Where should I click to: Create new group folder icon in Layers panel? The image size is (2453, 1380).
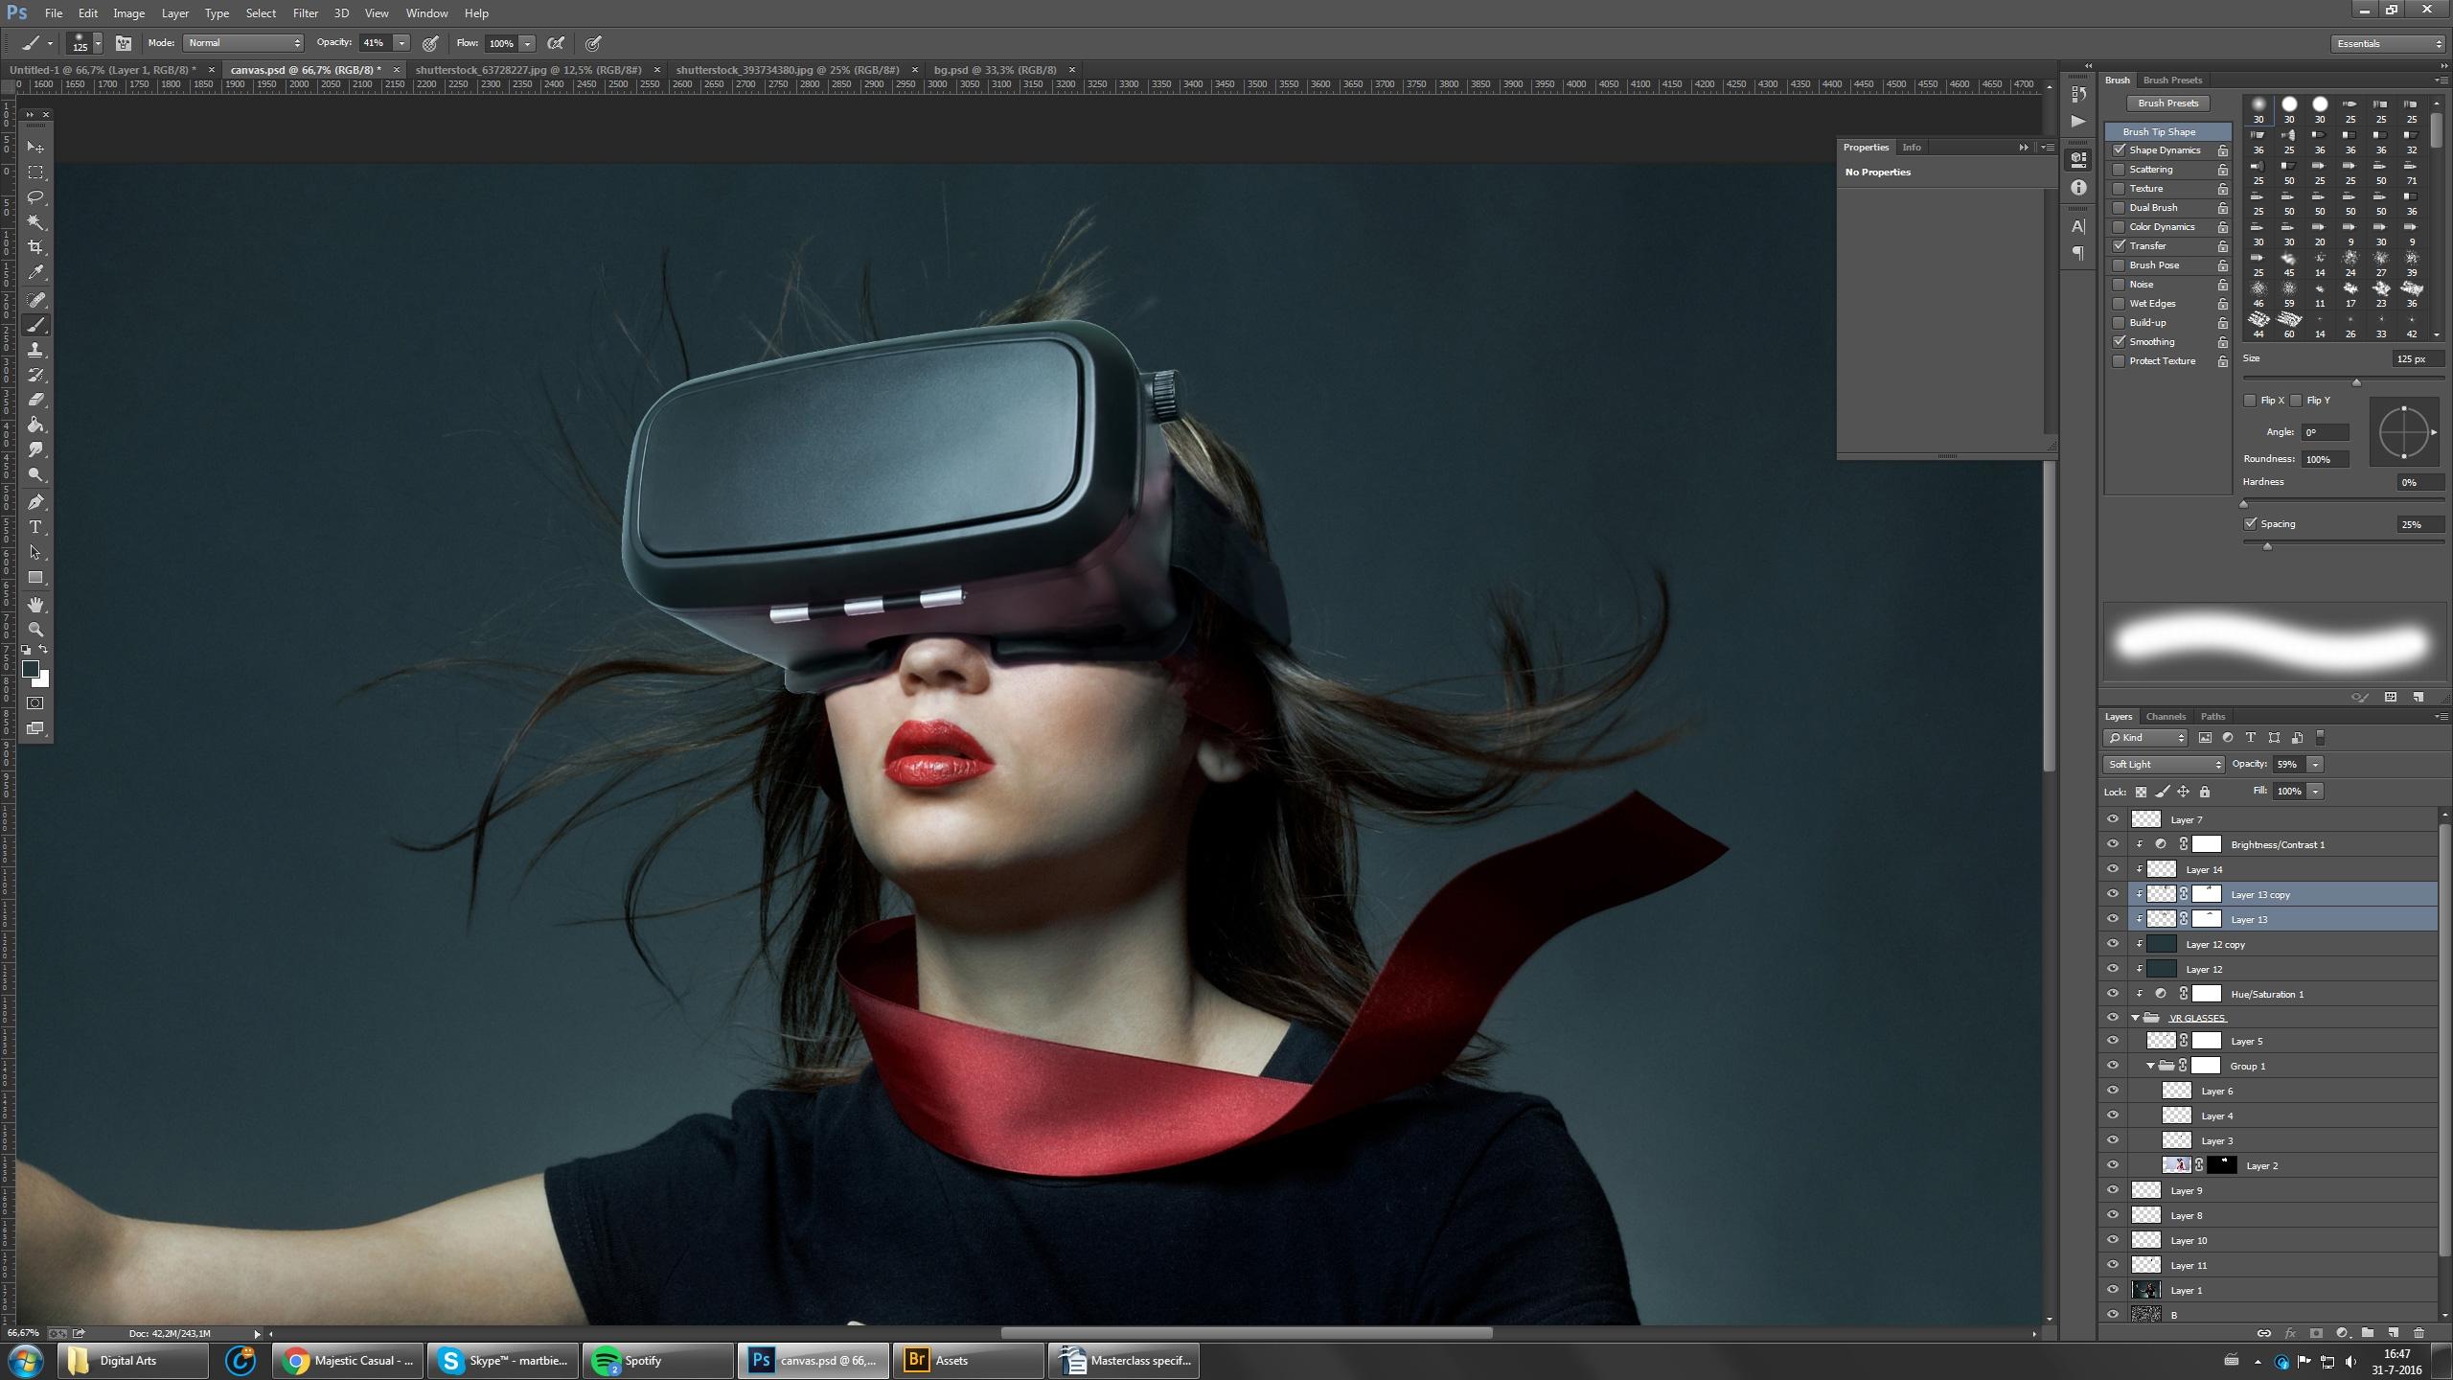tap(2368, 1333)
